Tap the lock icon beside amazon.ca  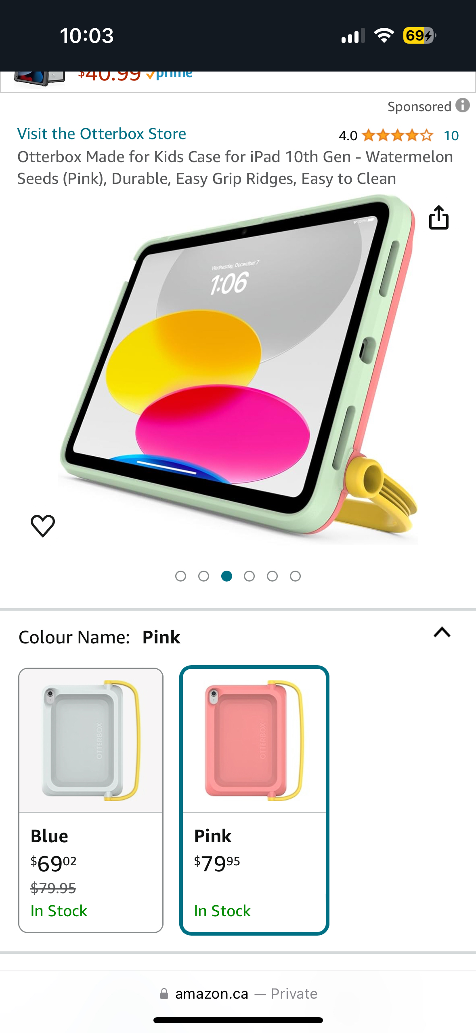(164, 994)
